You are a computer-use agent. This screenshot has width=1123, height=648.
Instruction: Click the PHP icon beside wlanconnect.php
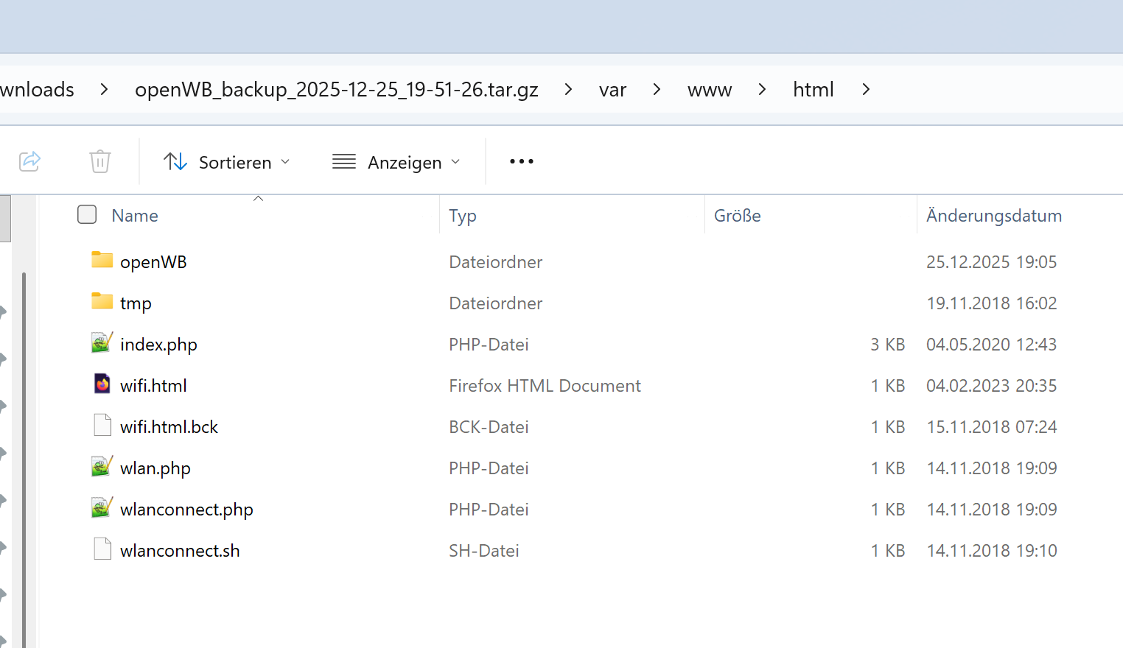coord(102,507)
